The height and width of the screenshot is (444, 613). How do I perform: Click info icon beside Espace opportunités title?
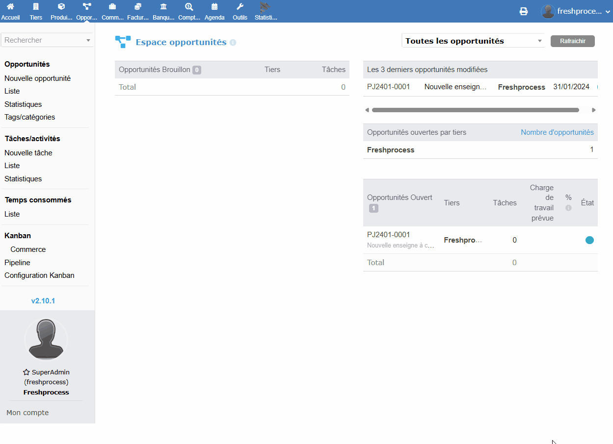pos(233,43)
